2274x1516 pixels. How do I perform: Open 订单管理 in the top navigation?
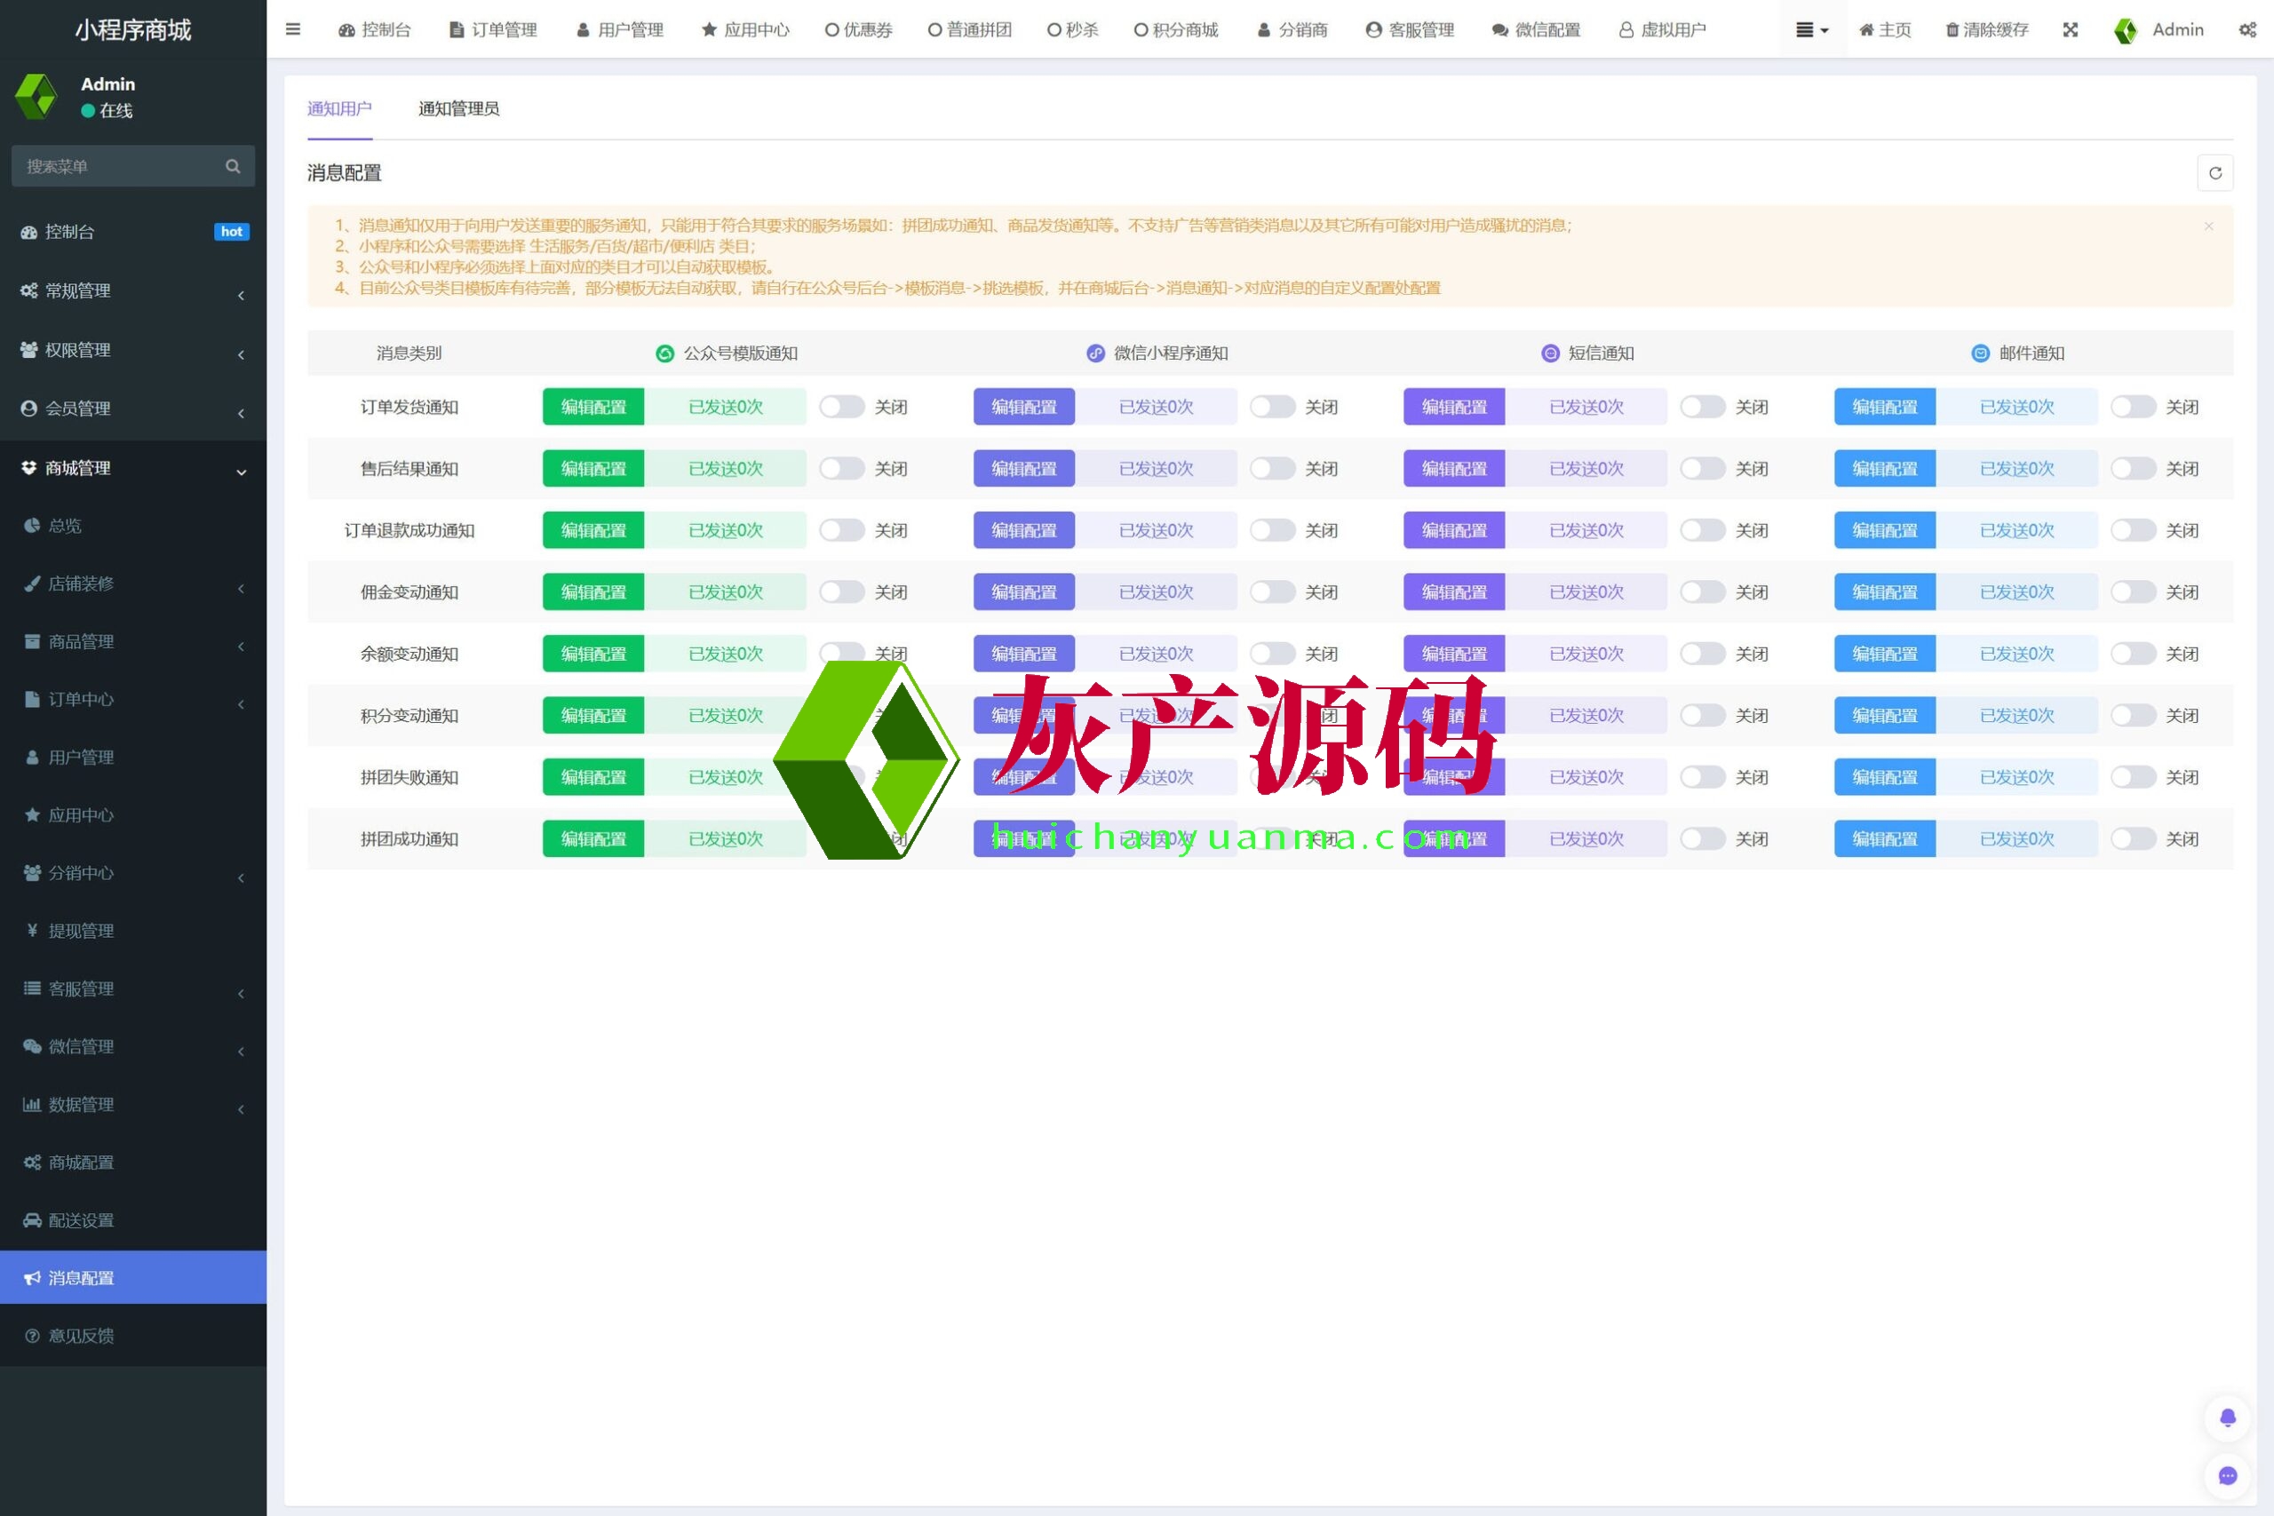tap(493, 30)
